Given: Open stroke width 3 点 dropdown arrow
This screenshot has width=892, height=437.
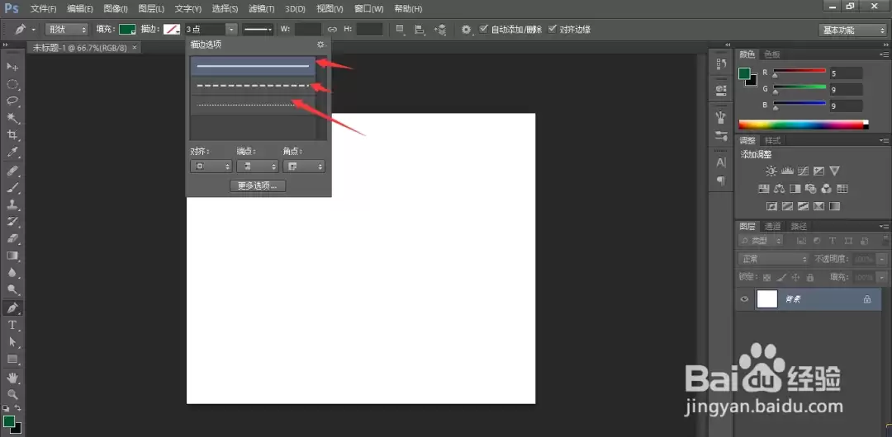Looking at the screenshot, I should tap(231, 30).
